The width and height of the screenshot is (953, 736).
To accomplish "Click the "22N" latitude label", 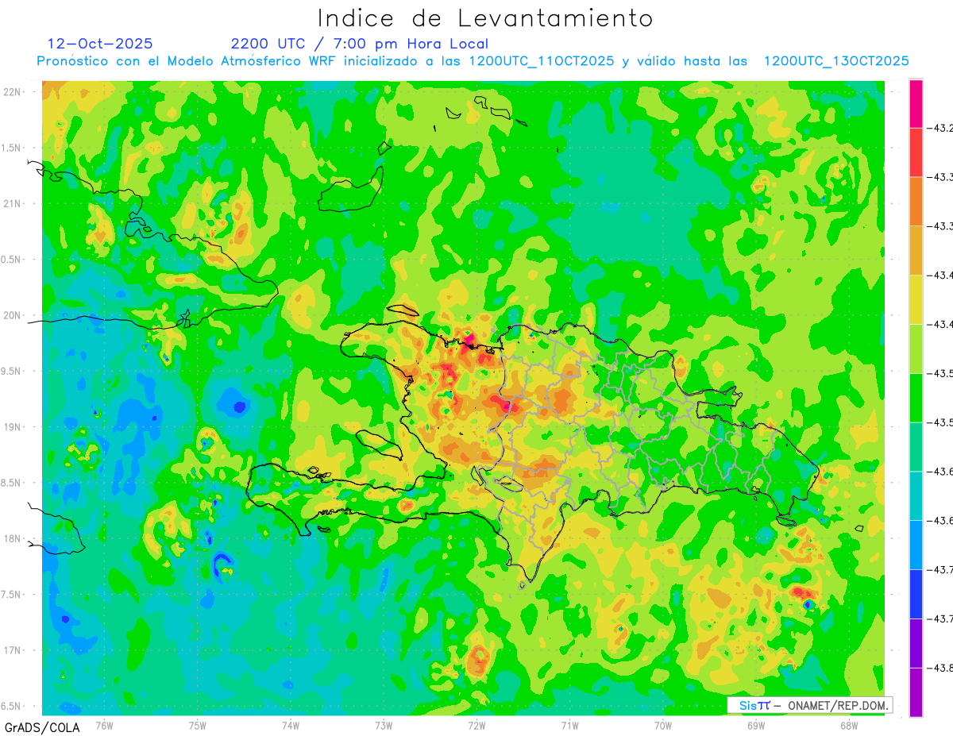I will pyautogui.click(x=12, y=92).
